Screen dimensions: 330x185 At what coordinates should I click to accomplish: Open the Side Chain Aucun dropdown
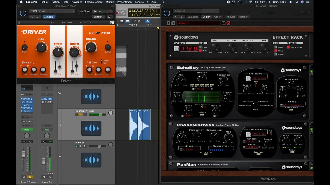[x=102, y=11]
